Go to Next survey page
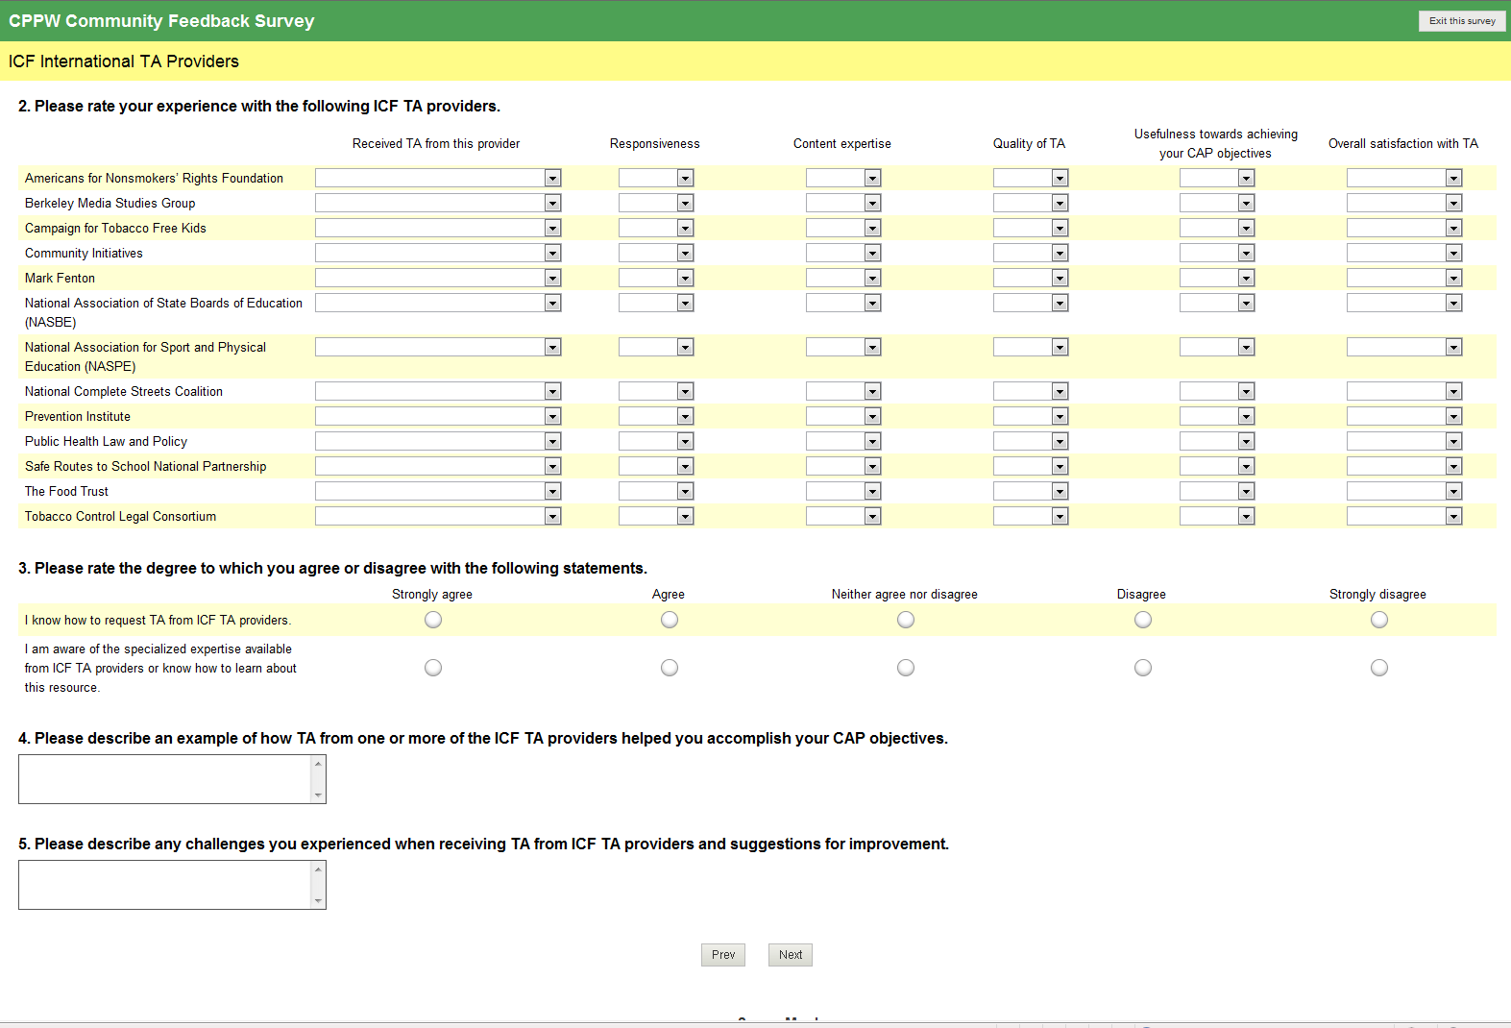 (790, 955)
